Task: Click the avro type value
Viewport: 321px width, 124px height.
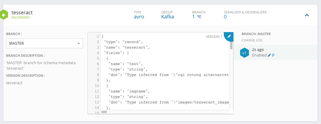Action: click(139, 17)
